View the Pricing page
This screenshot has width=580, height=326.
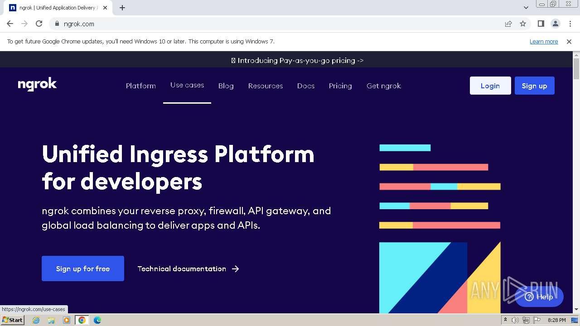340,86
